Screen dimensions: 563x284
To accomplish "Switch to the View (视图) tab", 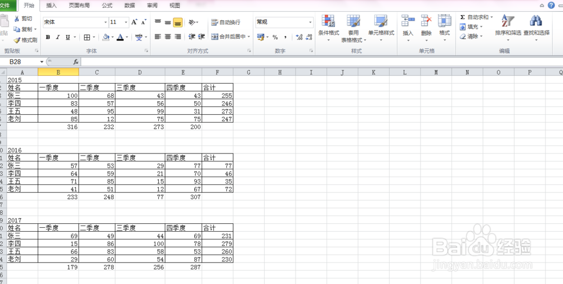I will point(175,6).
